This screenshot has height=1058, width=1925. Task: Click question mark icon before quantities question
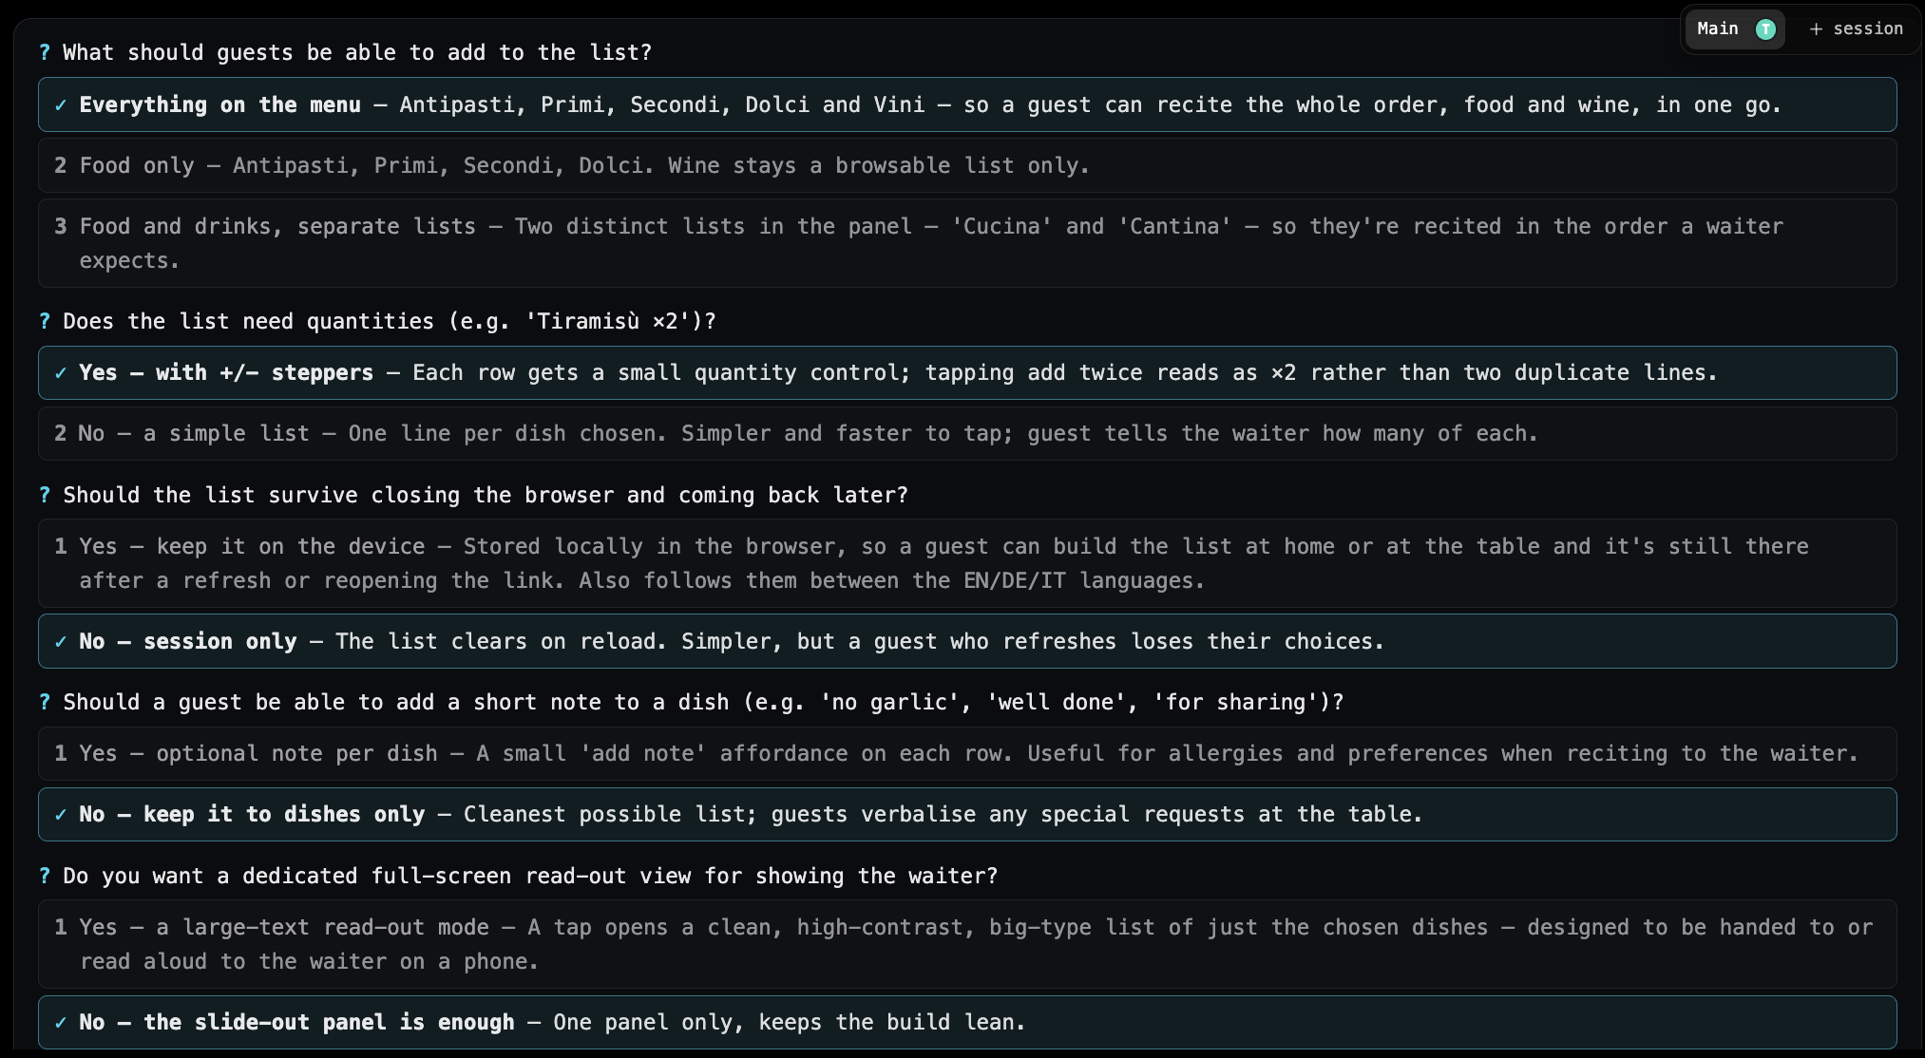[x=45, y=321]
